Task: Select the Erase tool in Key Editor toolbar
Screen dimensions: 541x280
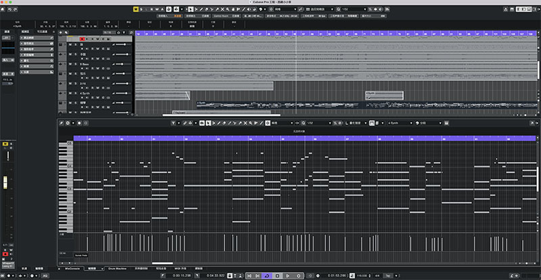Action: click(x=224, y=123)
